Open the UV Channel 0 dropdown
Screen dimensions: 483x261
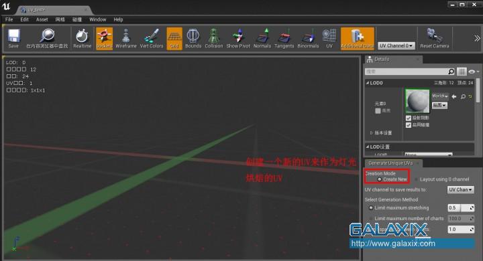(396, 46)
